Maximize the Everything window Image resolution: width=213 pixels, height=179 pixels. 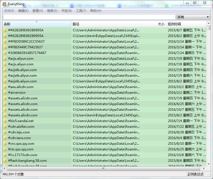pyautogui.click(x=195, y=3)
